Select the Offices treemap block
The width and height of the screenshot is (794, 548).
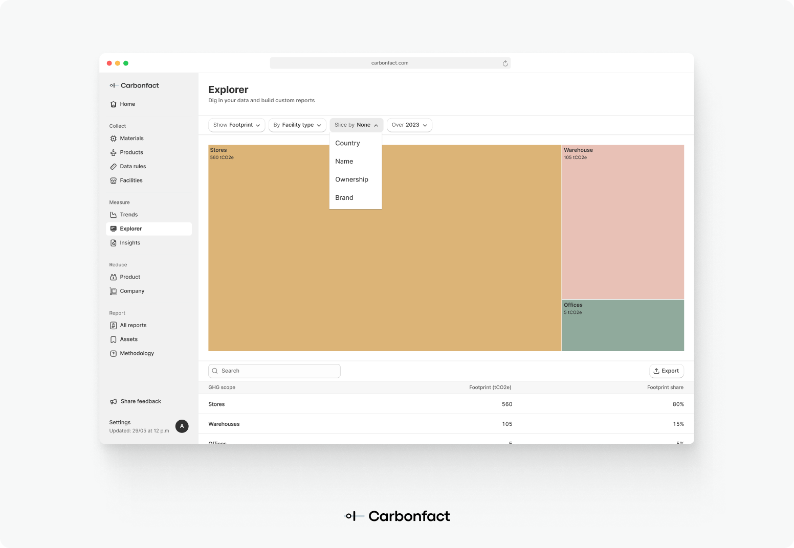pos(623,326)
